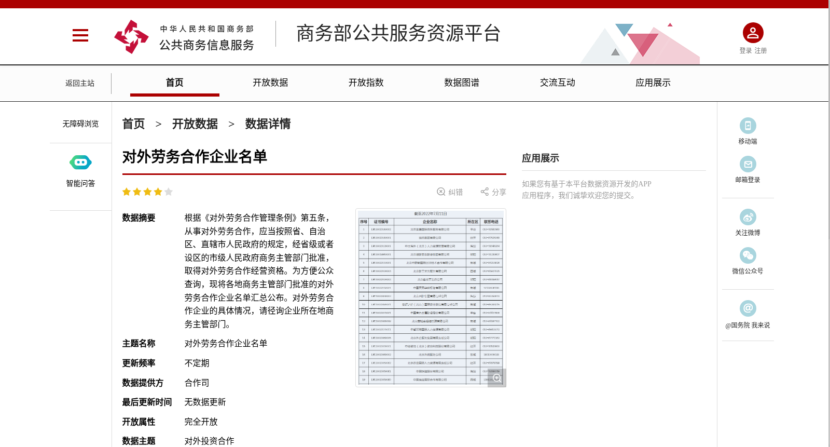Click the 返回主站 link

coord(80,83)
